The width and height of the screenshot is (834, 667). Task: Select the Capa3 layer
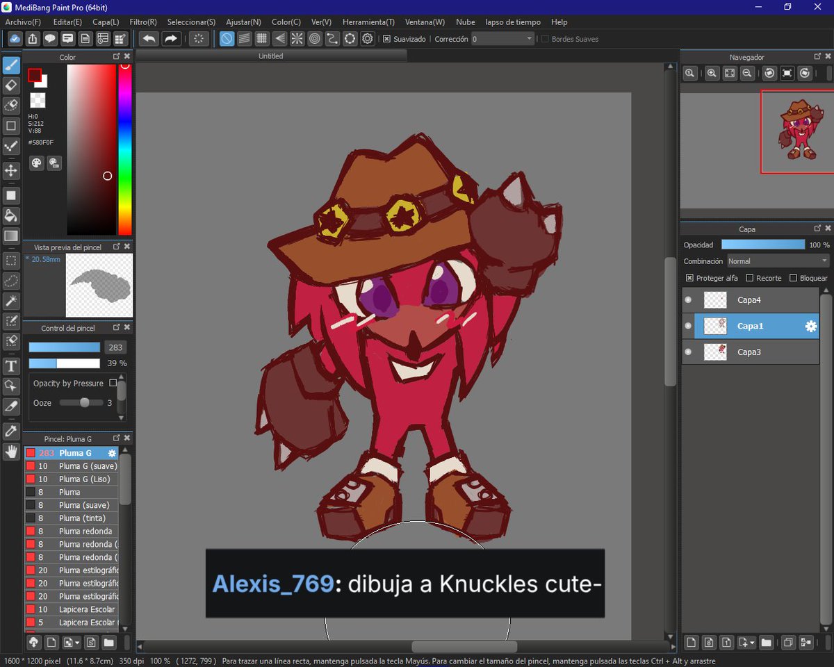coord(750,352)
